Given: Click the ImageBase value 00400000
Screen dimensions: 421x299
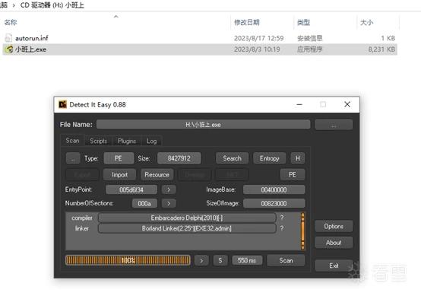Looking at the screenshot, I should (x=274, y=190).
